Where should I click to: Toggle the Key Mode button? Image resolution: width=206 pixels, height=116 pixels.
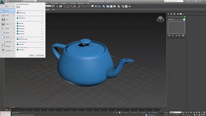point(183,115)
